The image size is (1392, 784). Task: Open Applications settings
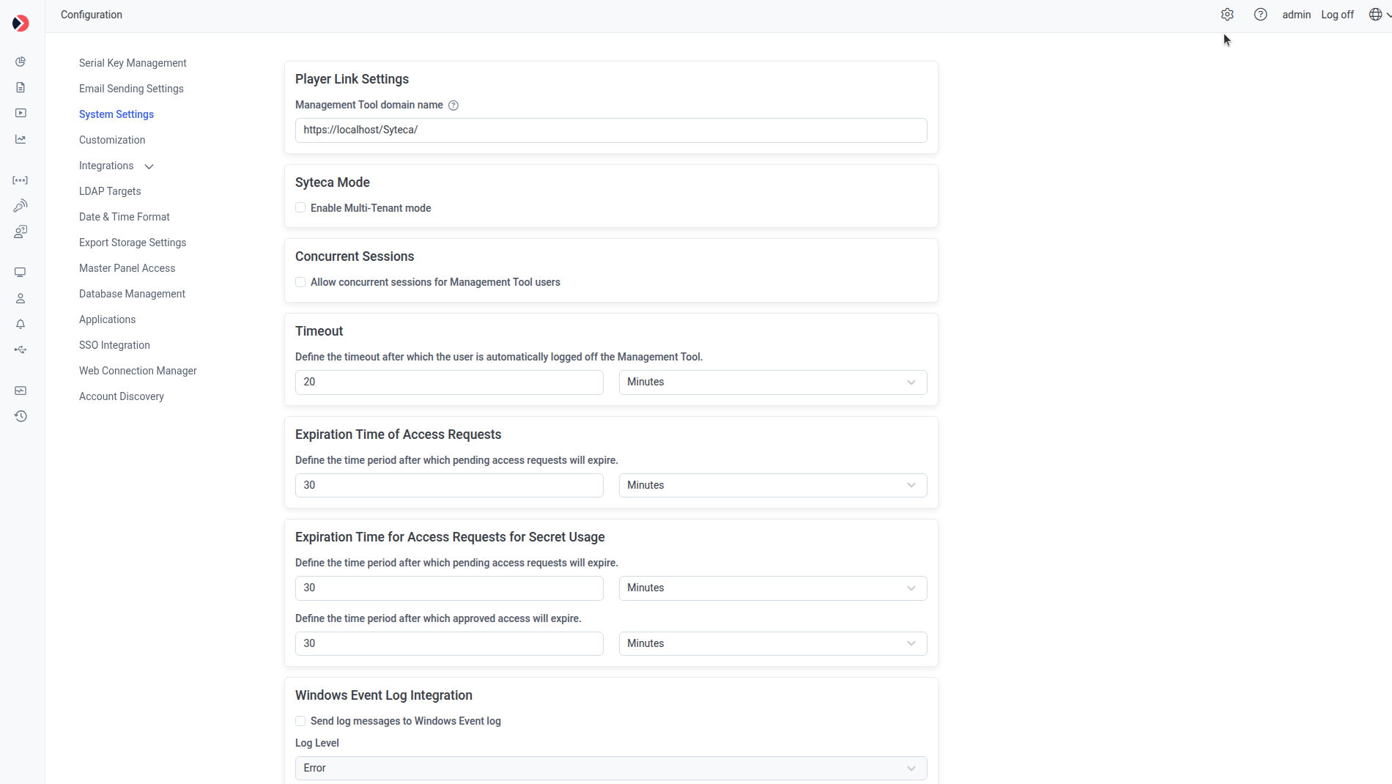(x=107, y=319)
